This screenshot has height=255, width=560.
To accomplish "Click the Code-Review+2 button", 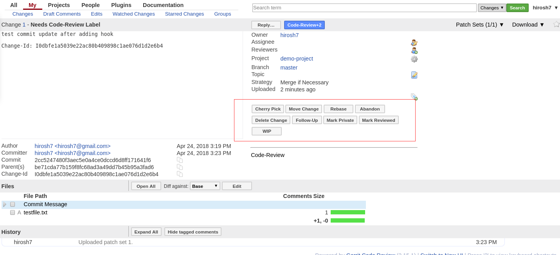I will (x=304, y=25).
